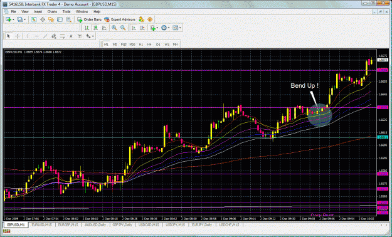This screenshot has width=392, height=237.
Task: Select the Text tool A icon
Action: pos(71,36)
